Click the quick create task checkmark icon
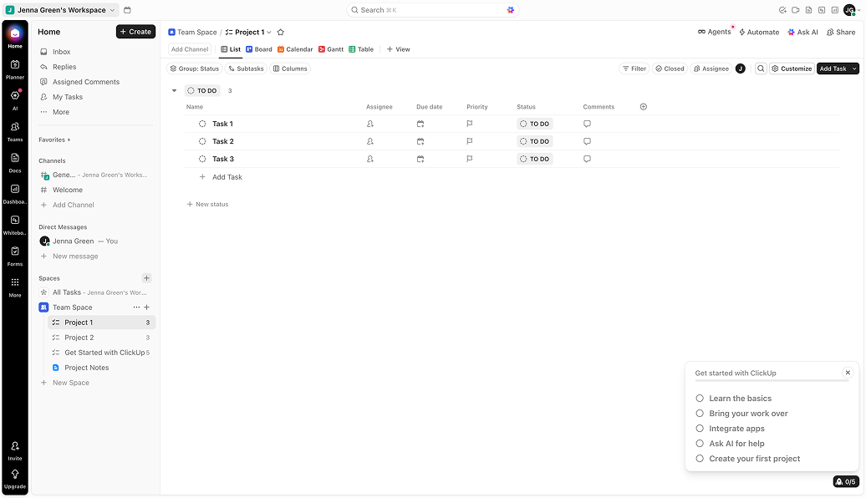This screenshot has width=866, height=498. tap(782, 10)
